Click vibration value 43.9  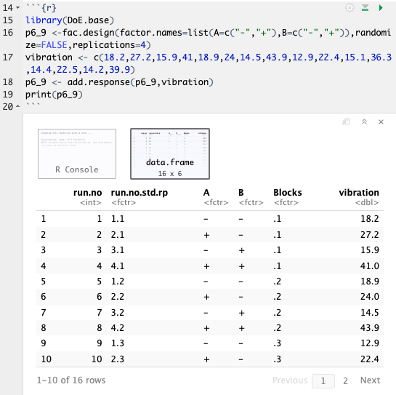370,328
